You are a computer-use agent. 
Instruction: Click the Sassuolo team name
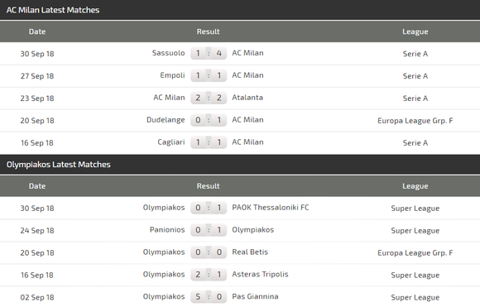(168, 53)
